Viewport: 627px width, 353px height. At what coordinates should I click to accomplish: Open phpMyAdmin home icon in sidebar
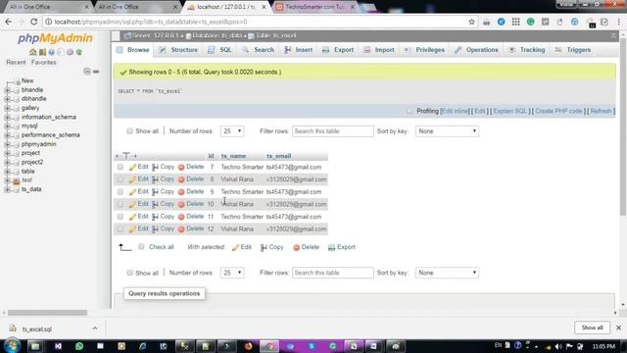[32, 52]
